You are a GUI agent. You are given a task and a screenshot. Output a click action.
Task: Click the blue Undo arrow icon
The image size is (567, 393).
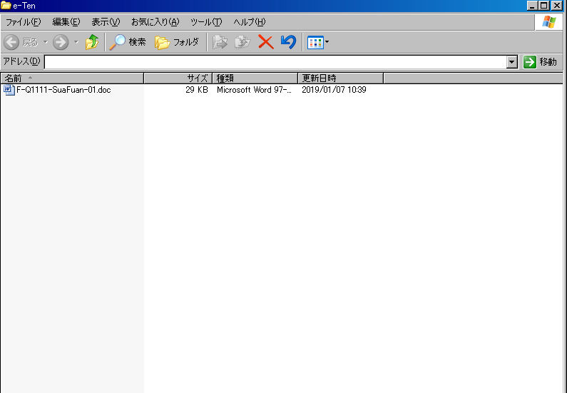coord(288,42)
